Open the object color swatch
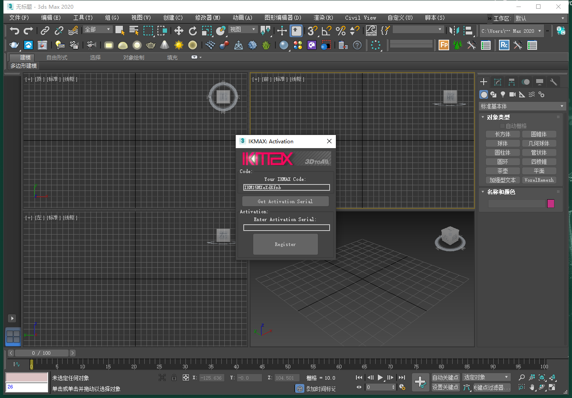This screenshot has height=398, width=572. (551, 203)
